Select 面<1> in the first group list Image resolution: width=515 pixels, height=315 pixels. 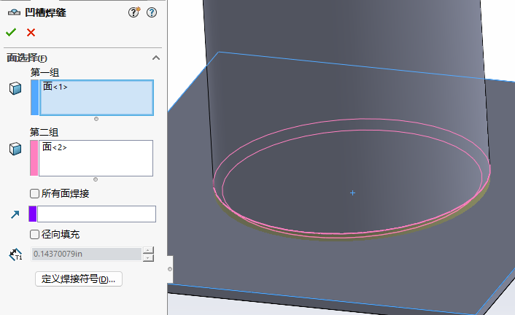point(55,87)
